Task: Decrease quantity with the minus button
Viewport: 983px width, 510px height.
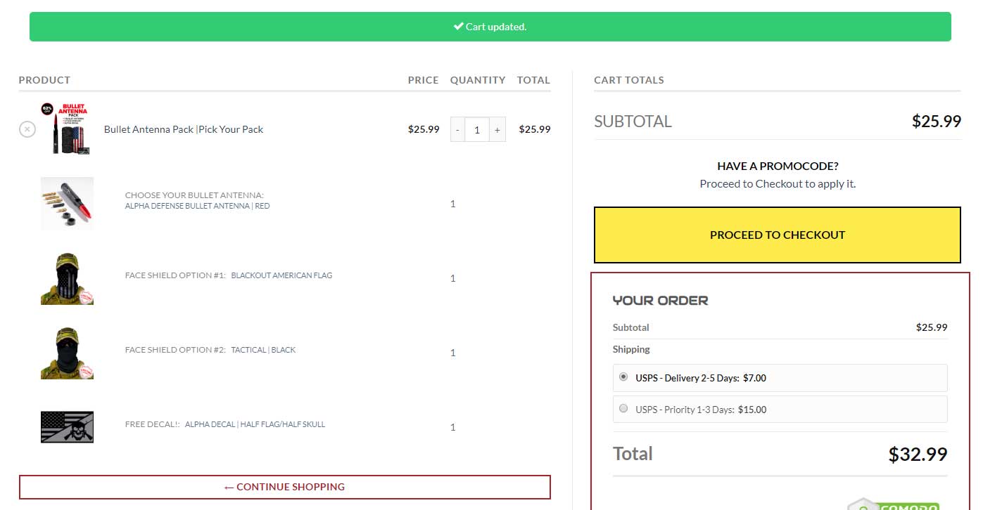Action: click(457, 130)
